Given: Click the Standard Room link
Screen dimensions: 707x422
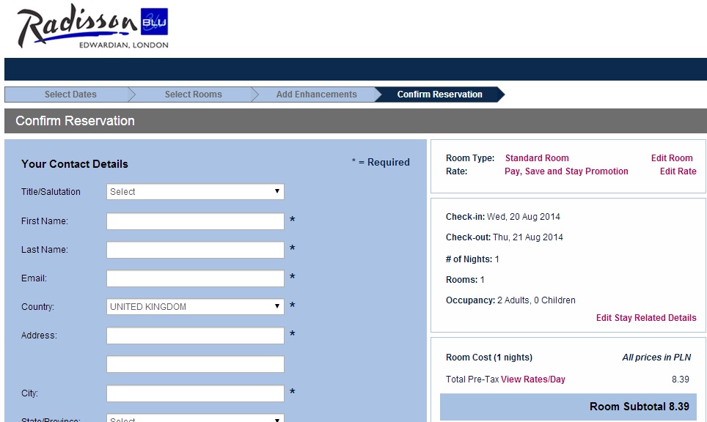Looking at the screenshot, I should [x=537, y=158].
